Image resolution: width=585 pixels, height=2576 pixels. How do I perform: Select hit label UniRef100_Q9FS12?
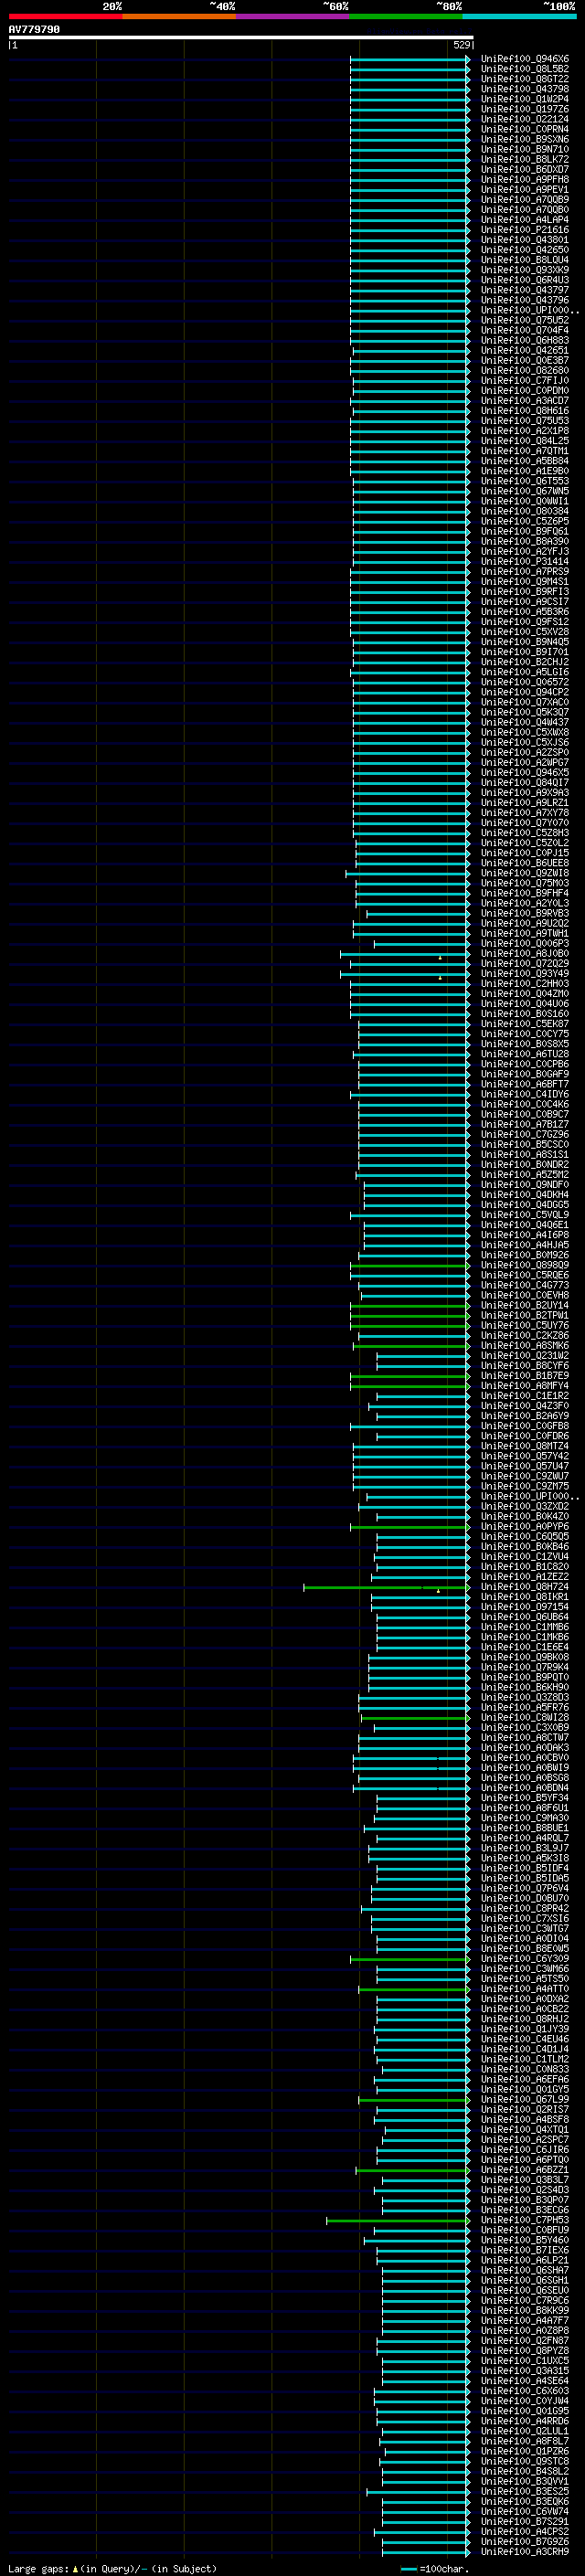[x=525, y=621]
